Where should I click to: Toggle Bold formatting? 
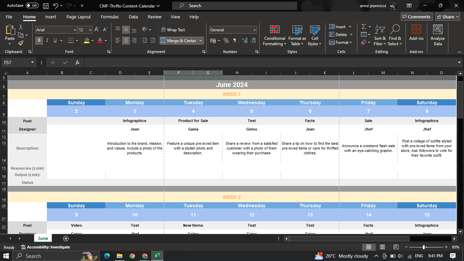coord(39,40)
